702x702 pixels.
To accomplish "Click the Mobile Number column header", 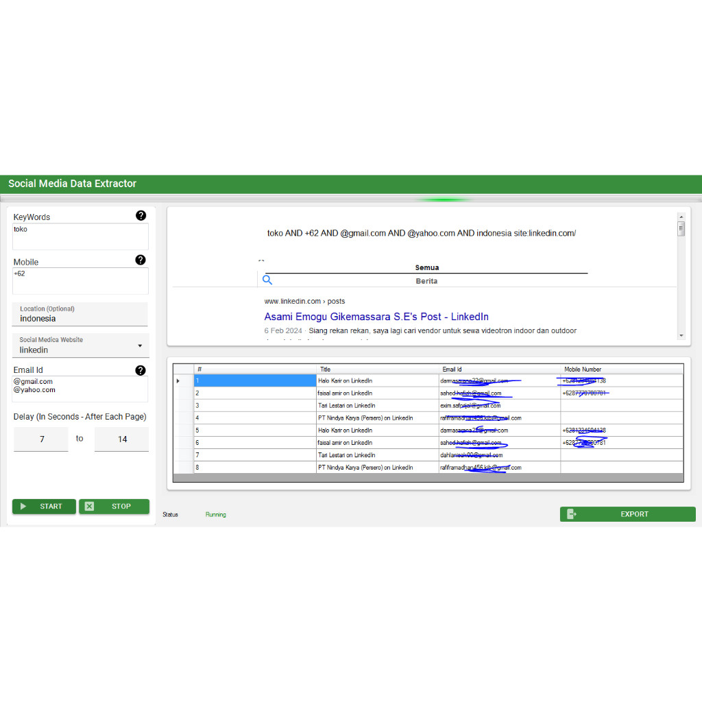I will [x=622, y=370].
